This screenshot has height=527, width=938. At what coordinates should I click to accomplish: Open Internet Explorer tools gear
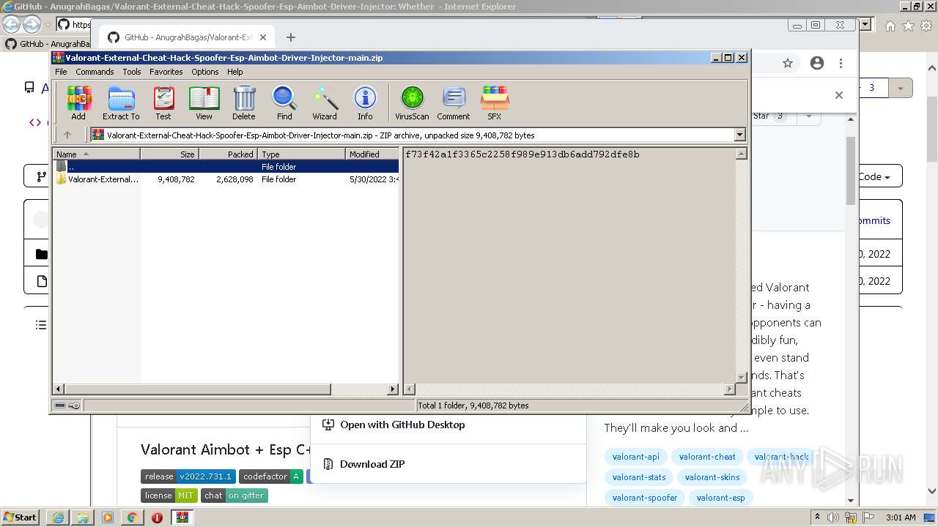pyautogui.click(x=926, y=26)
